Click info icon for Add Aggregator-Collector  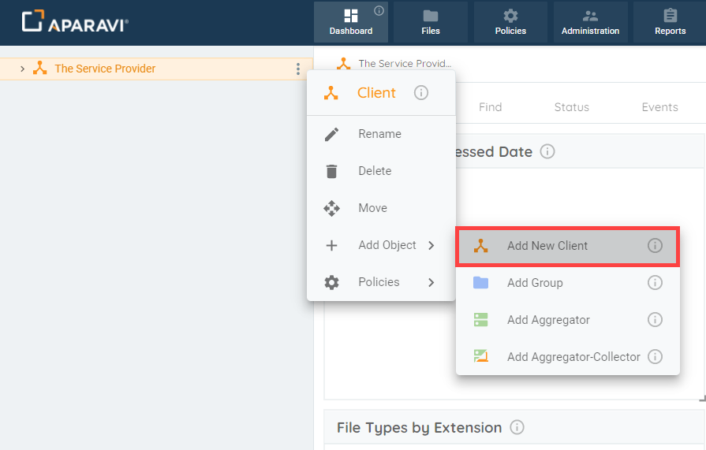tap(655, 357)
